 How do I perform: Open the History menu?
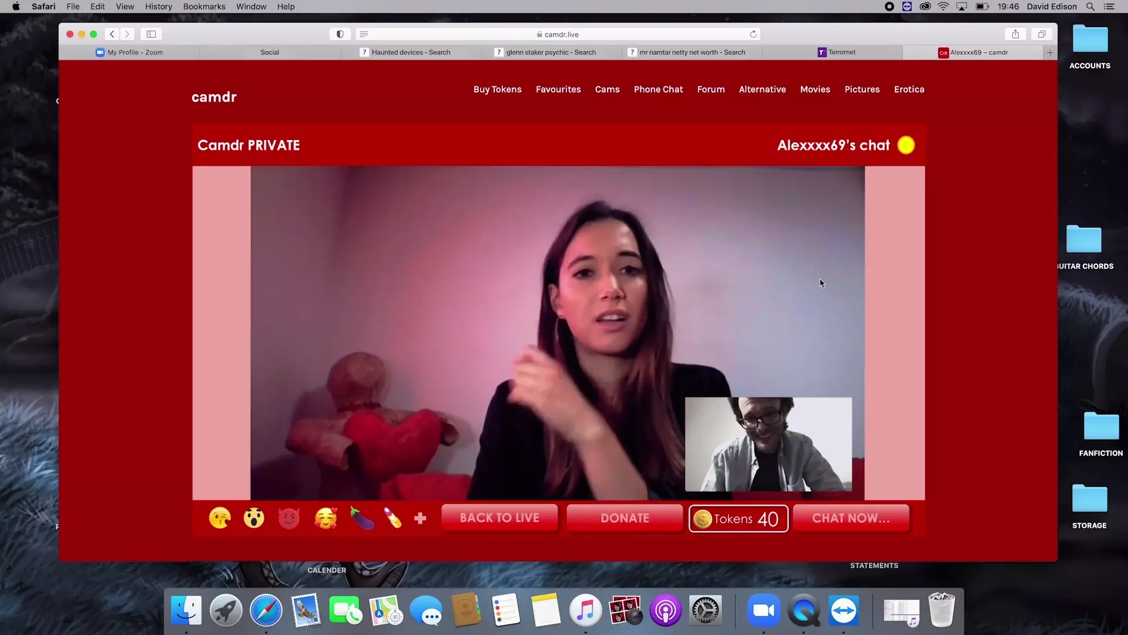pos(159,6)
